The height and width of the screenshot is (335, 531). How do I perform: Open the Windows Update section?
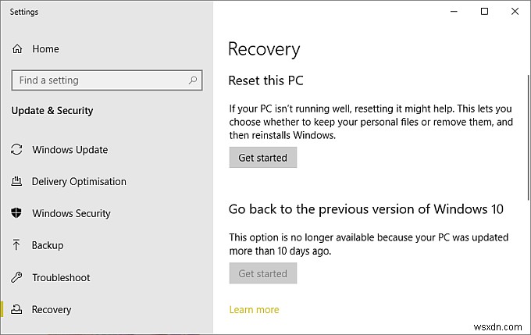pyautogui.click(x=69, y=150)
